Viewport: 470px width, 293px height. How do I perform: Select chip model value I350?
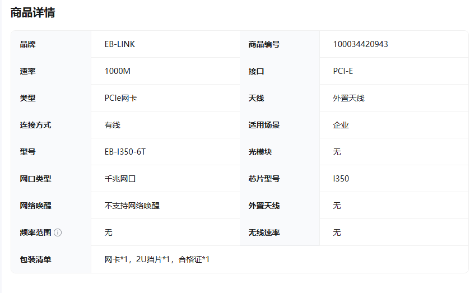coord(341,179)
